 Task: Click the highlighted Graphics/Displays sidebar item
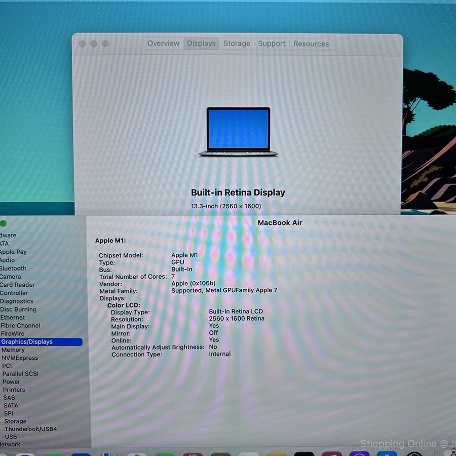click(42, 341)
